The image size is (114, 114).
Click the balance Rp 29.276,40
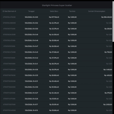pos(54,70)
